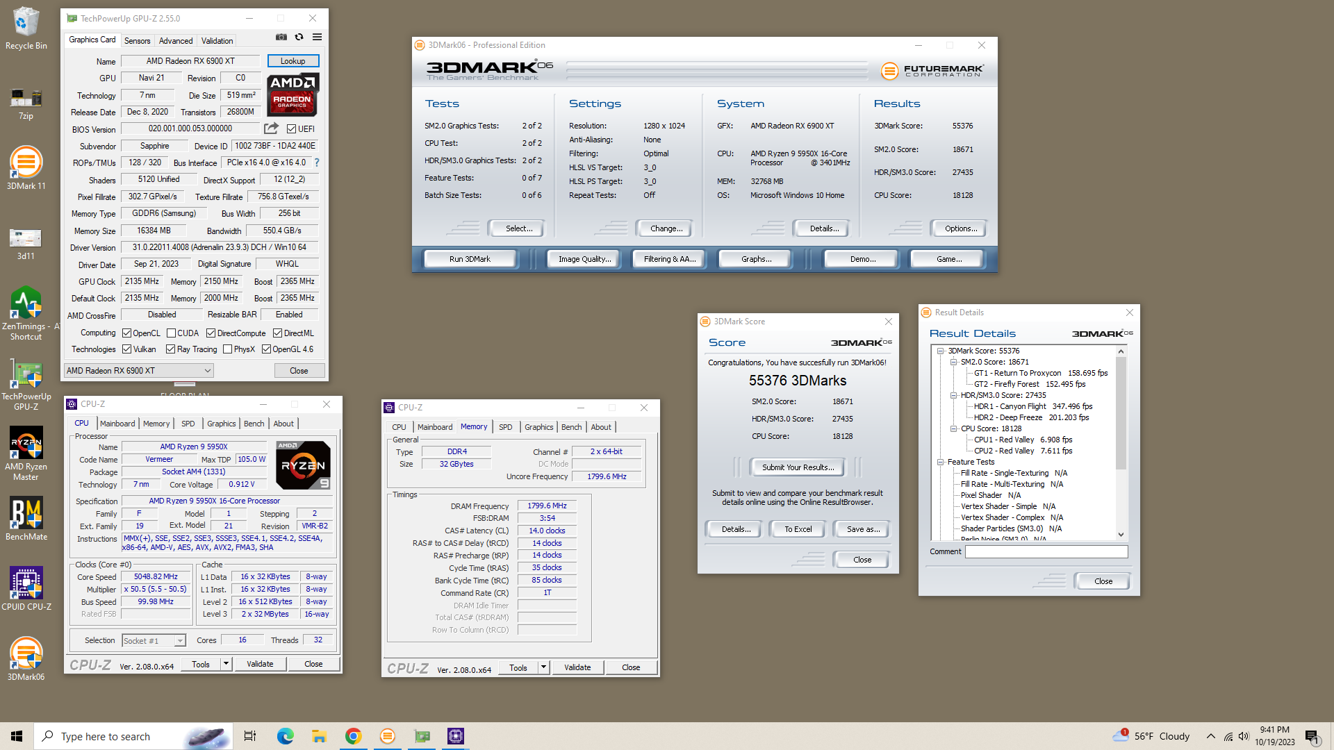Click the Comment input field
The width and height of the screenshot is (1334, 750).
pos(1046,551)
